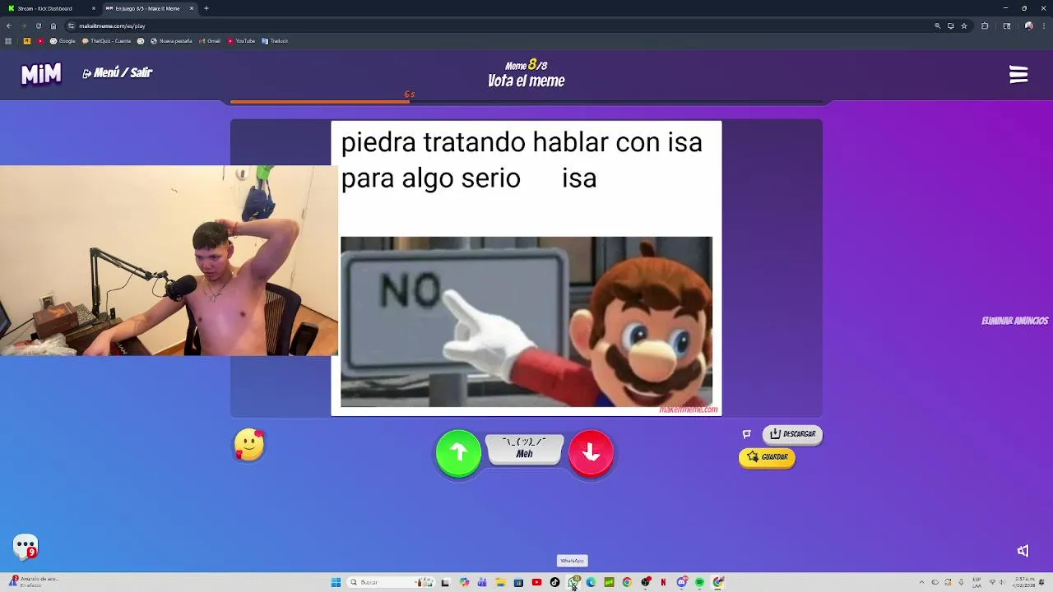Open Gmail bookmark
This screenshot has height=592, width=1053.
[210, 40]
